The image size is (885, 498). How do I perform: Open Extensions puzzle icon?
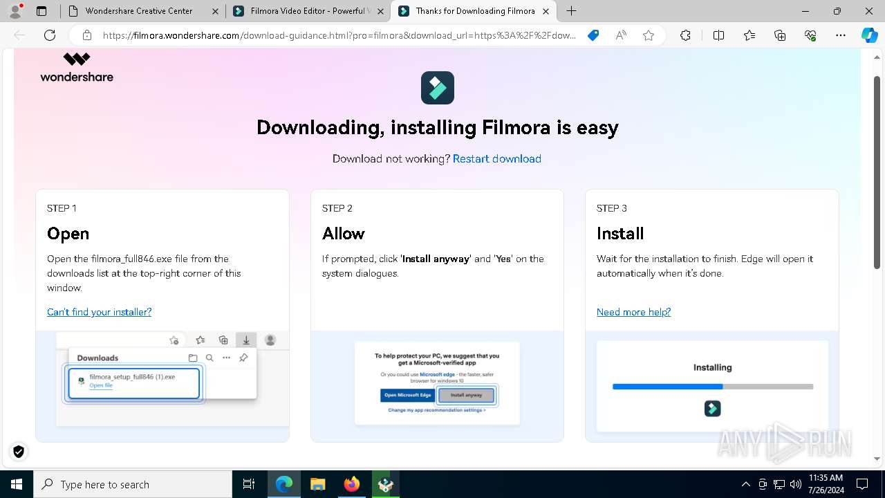pyautogui.click(x=685, y=35)
